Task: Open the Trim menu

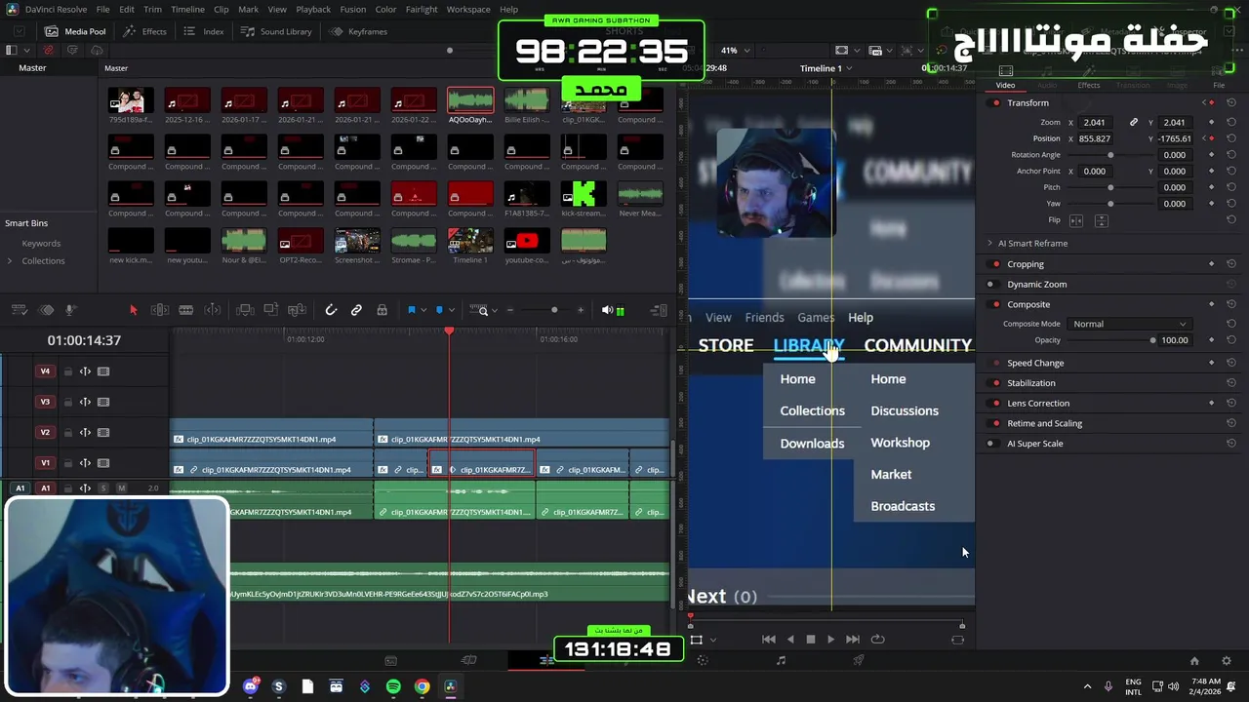Action: (x=152, y=10)
